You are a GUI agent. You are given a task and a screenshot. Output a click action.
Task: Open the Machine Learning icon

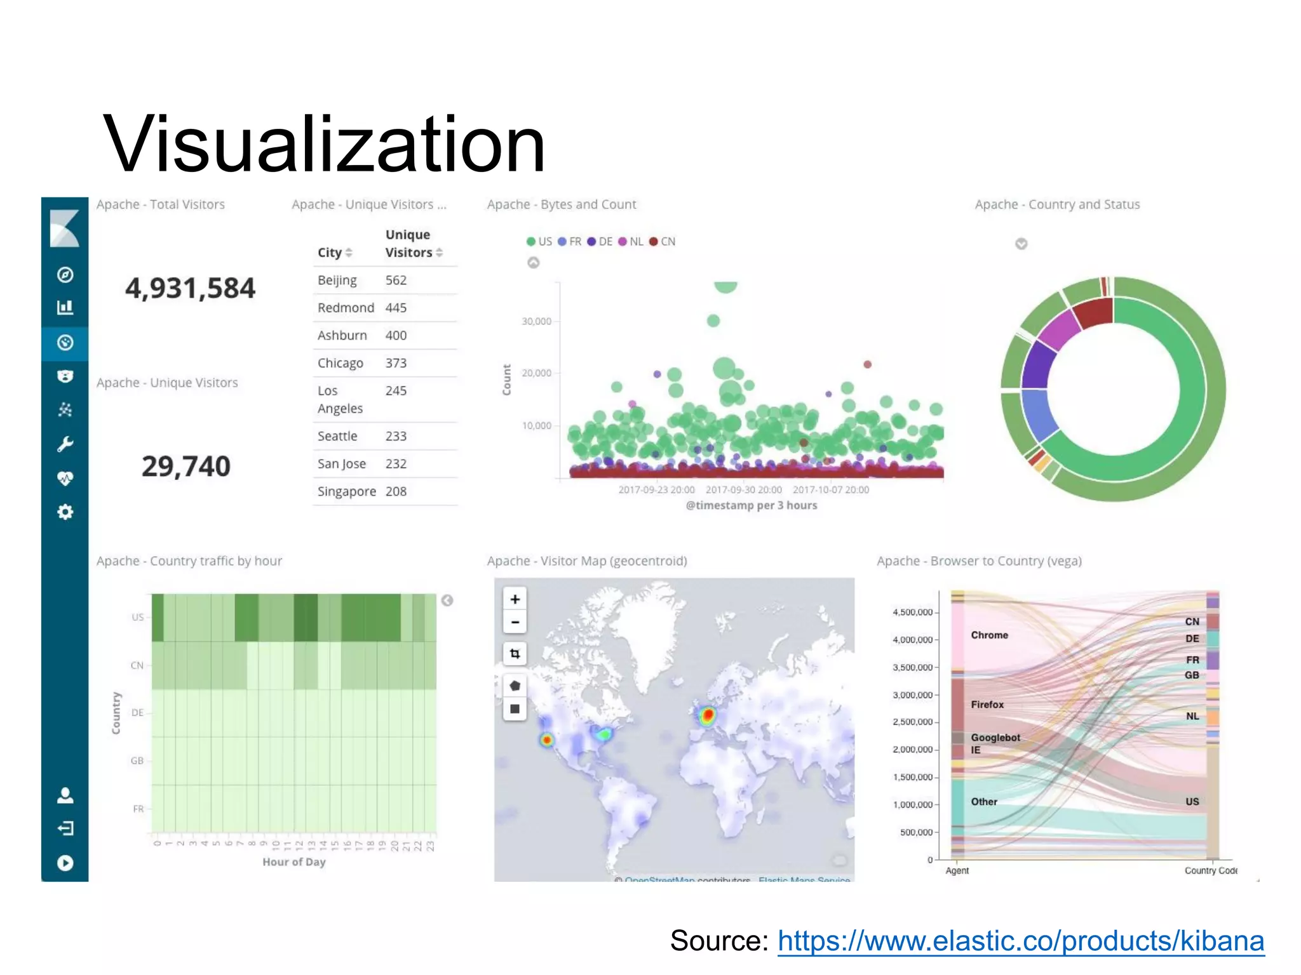click(65, 409)
